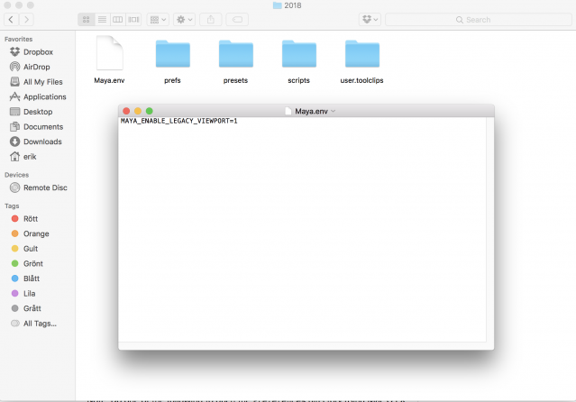Select the scripts folder
The height and width of the screenshot is (402, 576).
(299, 54)
